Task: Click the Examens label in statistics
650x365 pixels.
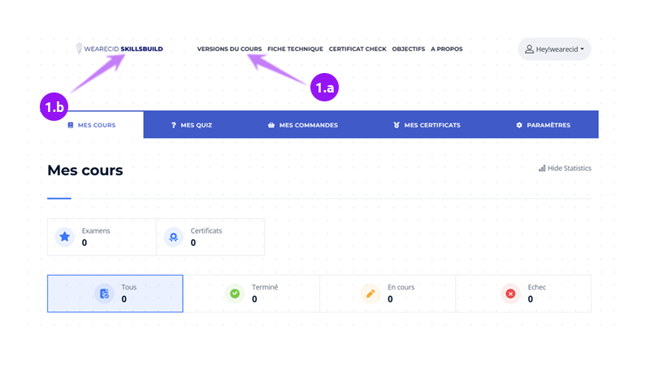Action: tap(96, 231)
